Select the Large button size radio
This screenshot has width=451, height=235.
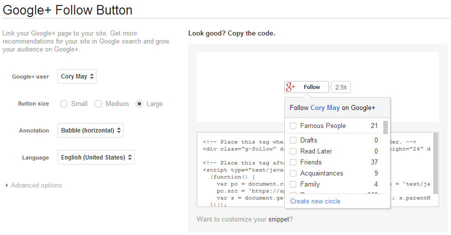[x=140, y=104]
